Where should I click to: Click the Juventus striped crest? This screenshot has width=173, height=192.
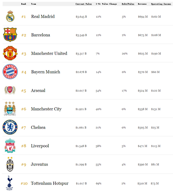pyautogui.click(x=10, y=164)
